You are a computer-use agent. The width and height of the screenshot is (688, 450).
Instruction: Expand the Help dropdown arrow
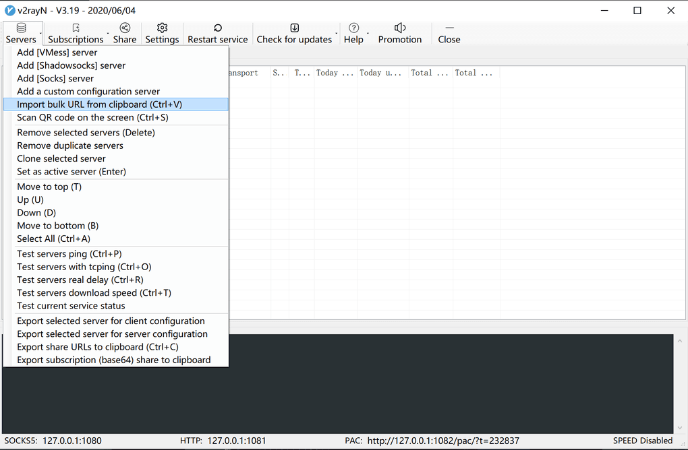368,33
